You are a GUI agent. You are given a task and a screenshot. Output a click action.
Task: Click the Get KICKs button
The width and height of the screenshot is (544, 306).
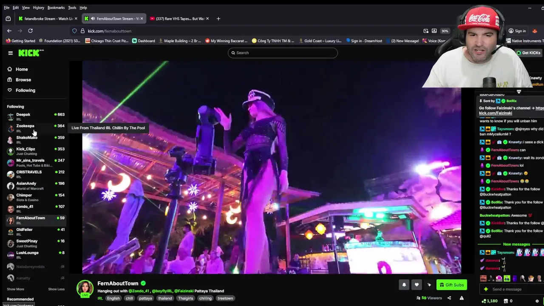coord(528,53)
